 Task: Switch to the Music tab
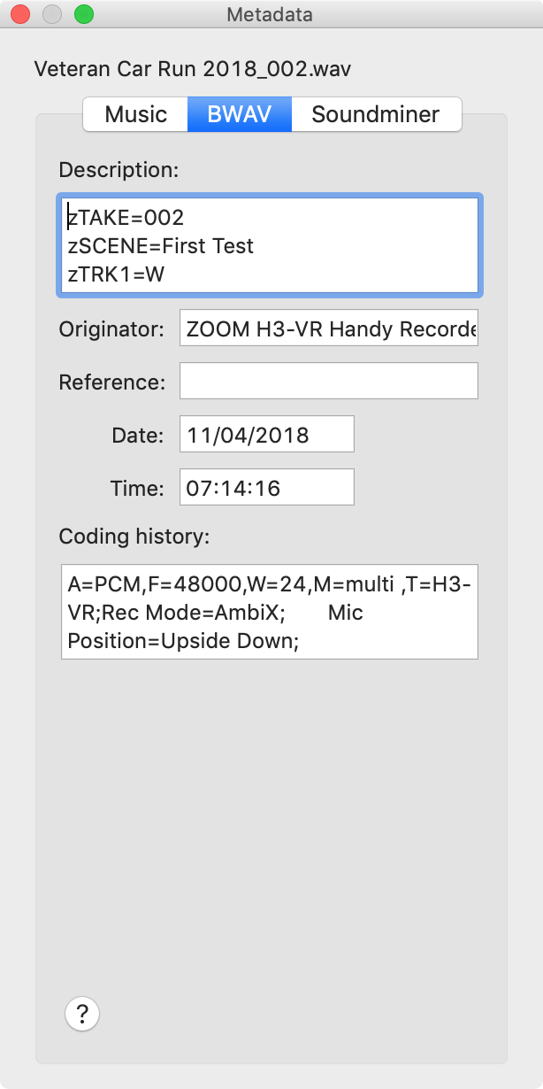pyautogui.click(x=135, y=114)
